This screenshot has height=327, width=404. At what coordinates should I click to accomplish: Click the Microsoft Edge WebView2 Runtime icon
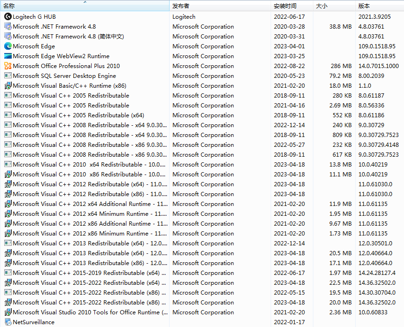(x=8, y=56)
